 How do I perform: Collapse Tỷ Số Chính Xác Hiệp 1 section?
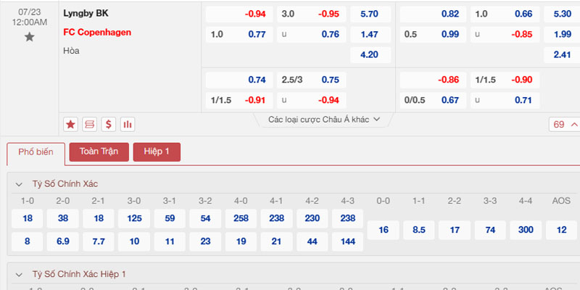click(18, 274)
